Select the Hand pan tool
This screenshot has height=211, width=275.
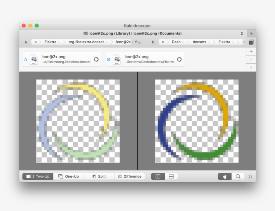point(224,176)
